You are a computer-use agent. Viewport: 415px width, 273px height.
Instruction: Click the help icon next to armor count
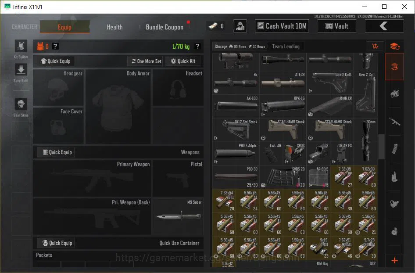(55, 47)
